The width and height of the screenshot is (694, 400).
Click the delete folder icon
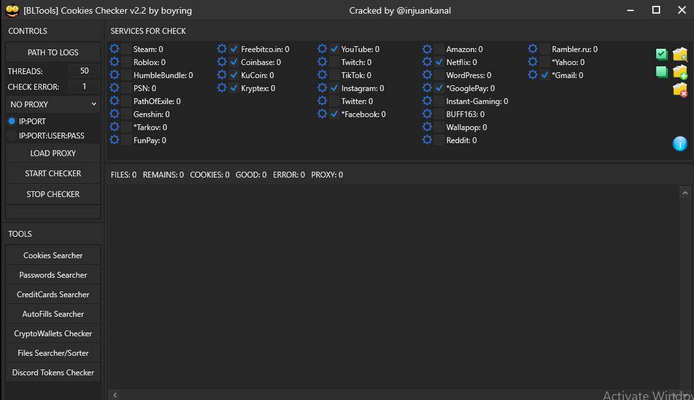click(680, 91)
